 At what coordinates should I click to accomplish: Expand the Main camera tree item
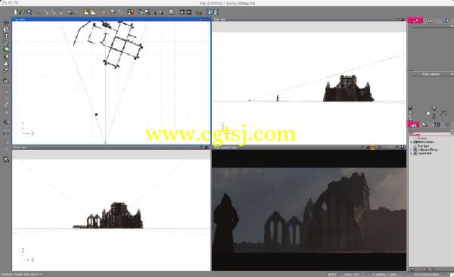412,142
